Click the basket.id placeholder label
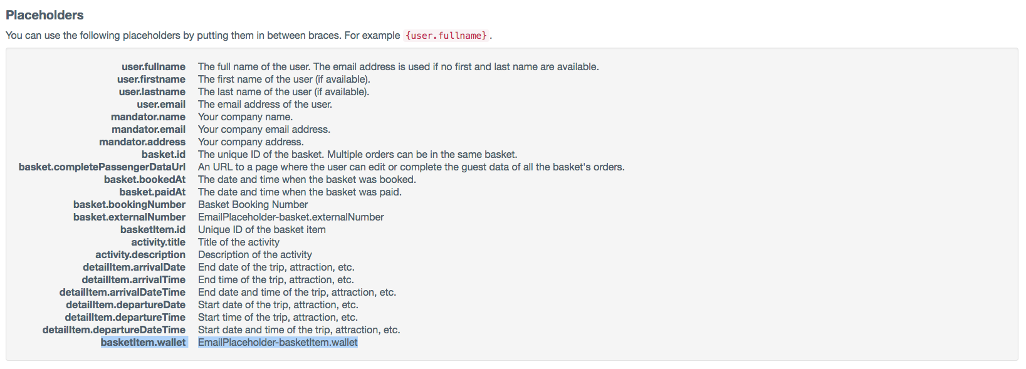The height and width of the screenshot is (369, 1026). click(x=164, y=154)
